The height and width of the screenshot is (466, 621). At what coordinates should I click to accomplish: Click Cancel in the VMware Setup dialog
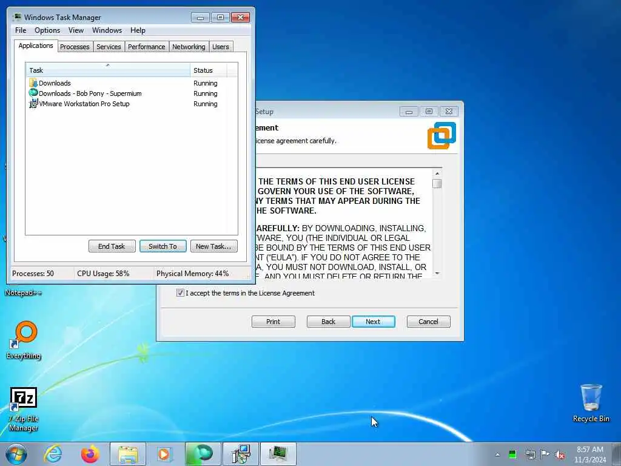[429, 322]
